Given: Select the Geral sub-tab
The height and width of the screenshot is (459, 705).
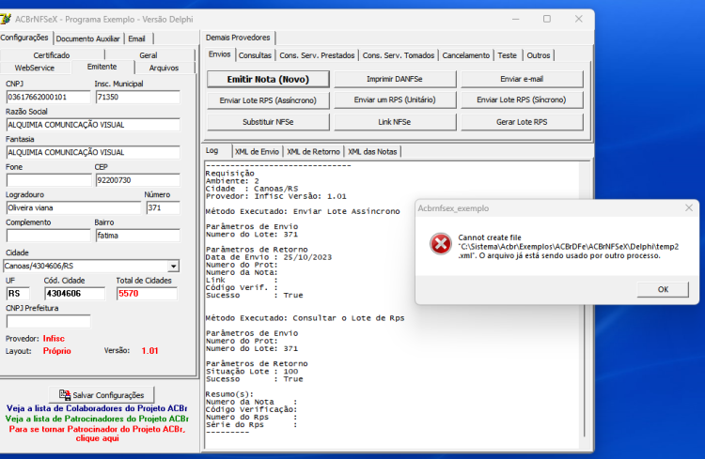Looking at the screenshot, I should 149,55.
